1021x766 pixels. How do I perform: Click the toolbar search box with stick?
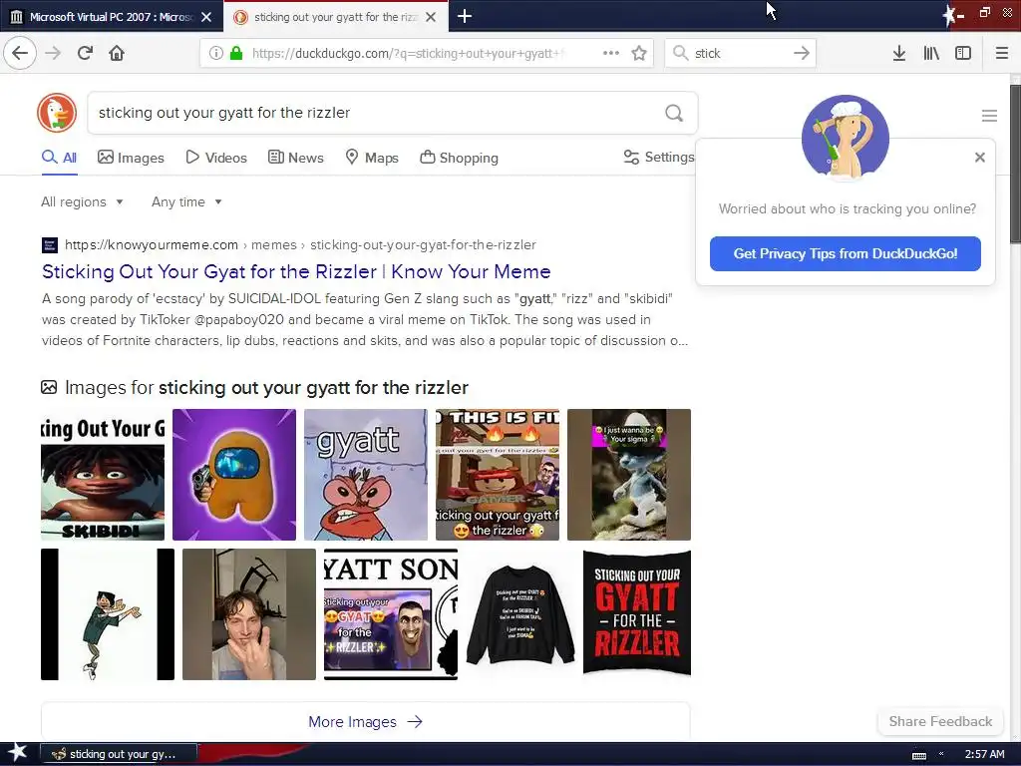pyautogui.click(x=741, y=54)
